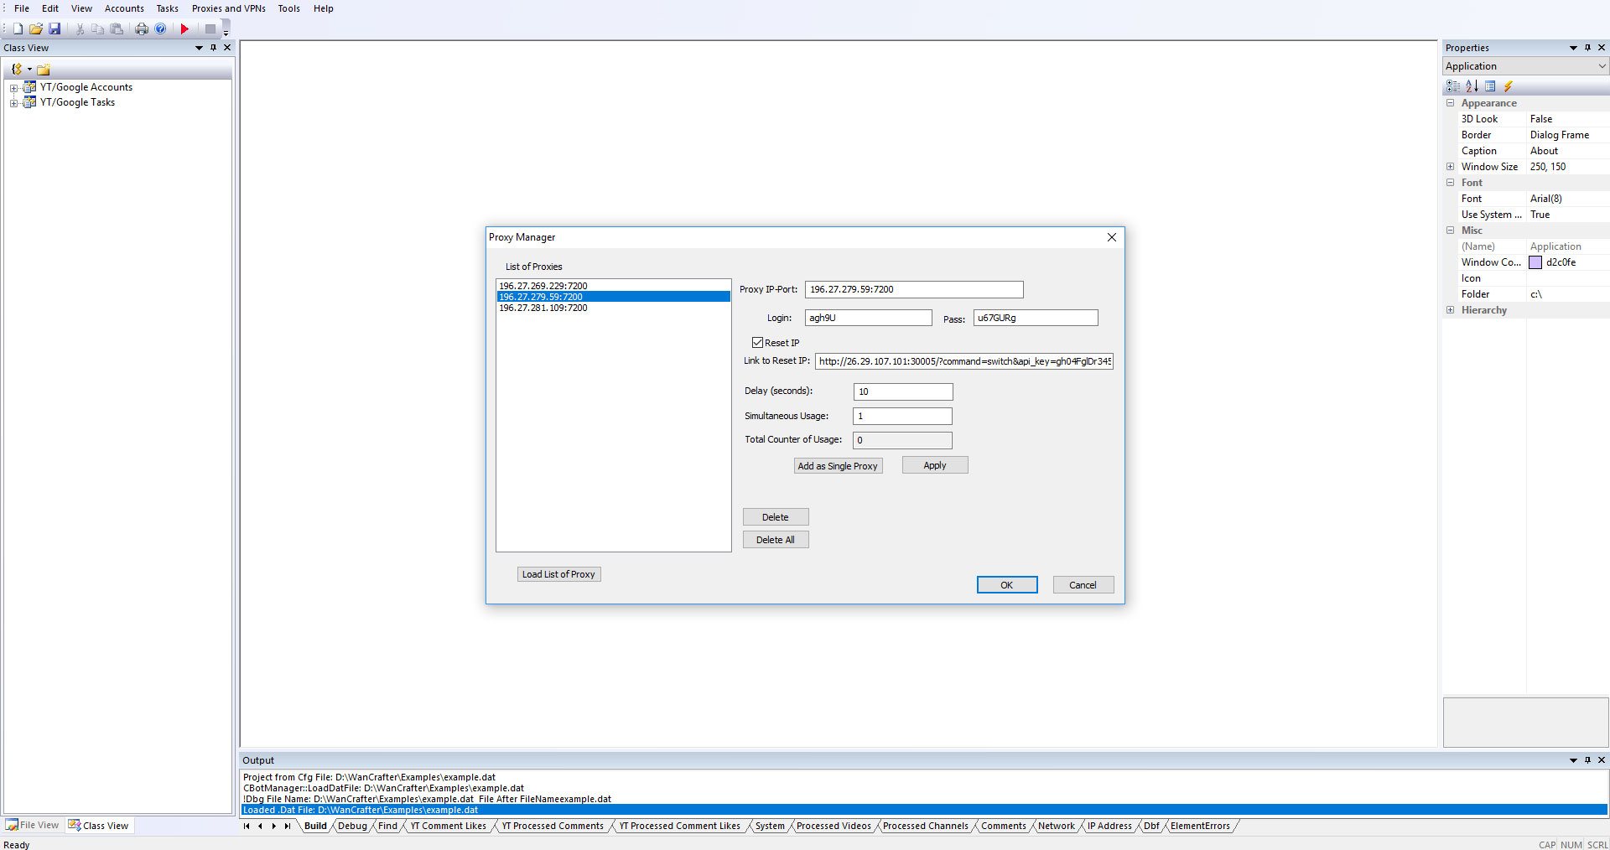Open the Proxies and VPNs menu
The height and width of the screenshot is (850, 1610).
tap(228, 8)
